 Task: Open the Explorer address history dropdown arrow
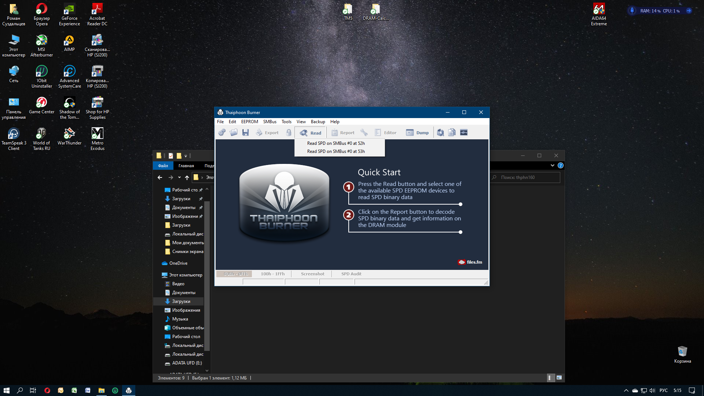click(179, 177)
